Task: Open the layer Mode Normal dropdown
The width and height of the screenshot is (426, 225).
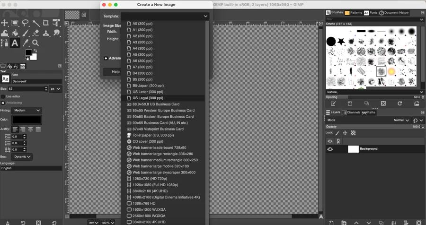Action: click(401, 120)
